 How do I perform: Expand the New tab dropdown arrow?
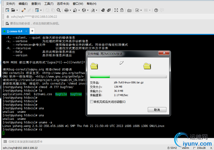coord(141,10)
